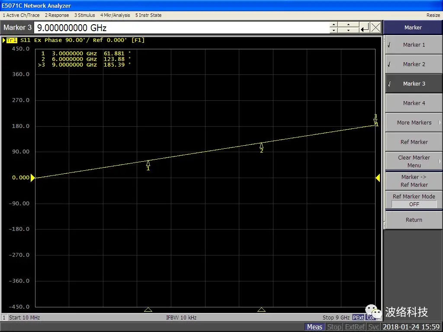Click the X cancel icon beside entry bar
Image resolution: width=443 pixels, height=332 pixels.
point(376,28)
